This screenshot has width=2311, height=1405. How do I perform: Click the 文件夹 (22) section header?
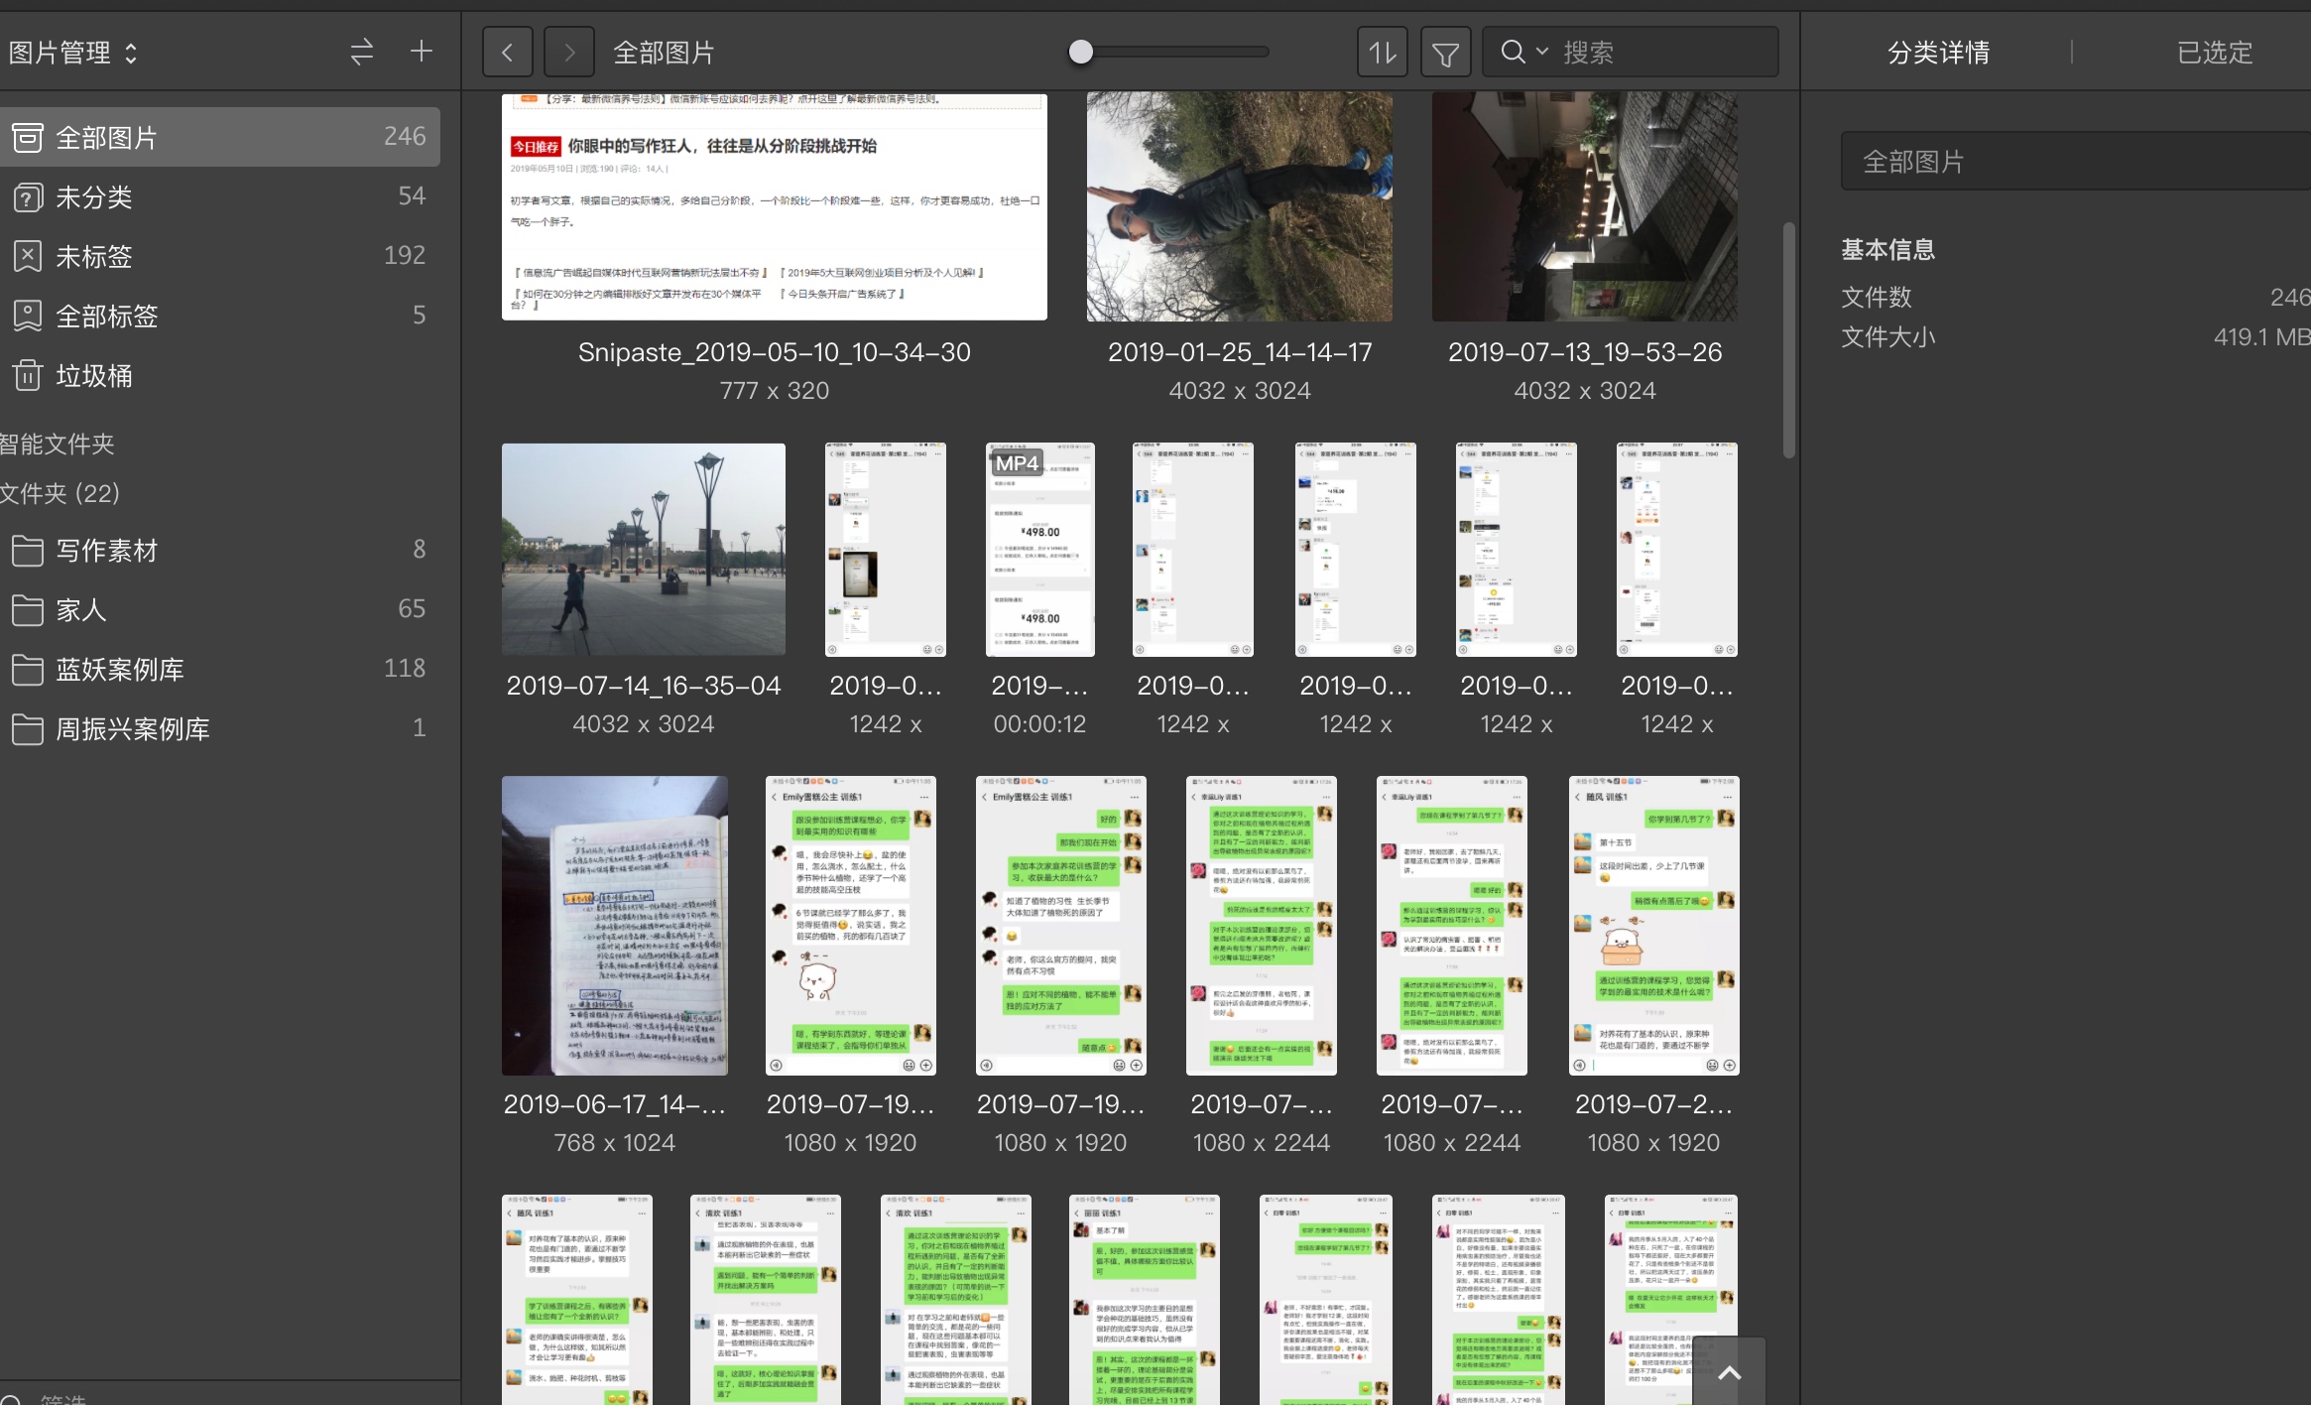[60, 493]
